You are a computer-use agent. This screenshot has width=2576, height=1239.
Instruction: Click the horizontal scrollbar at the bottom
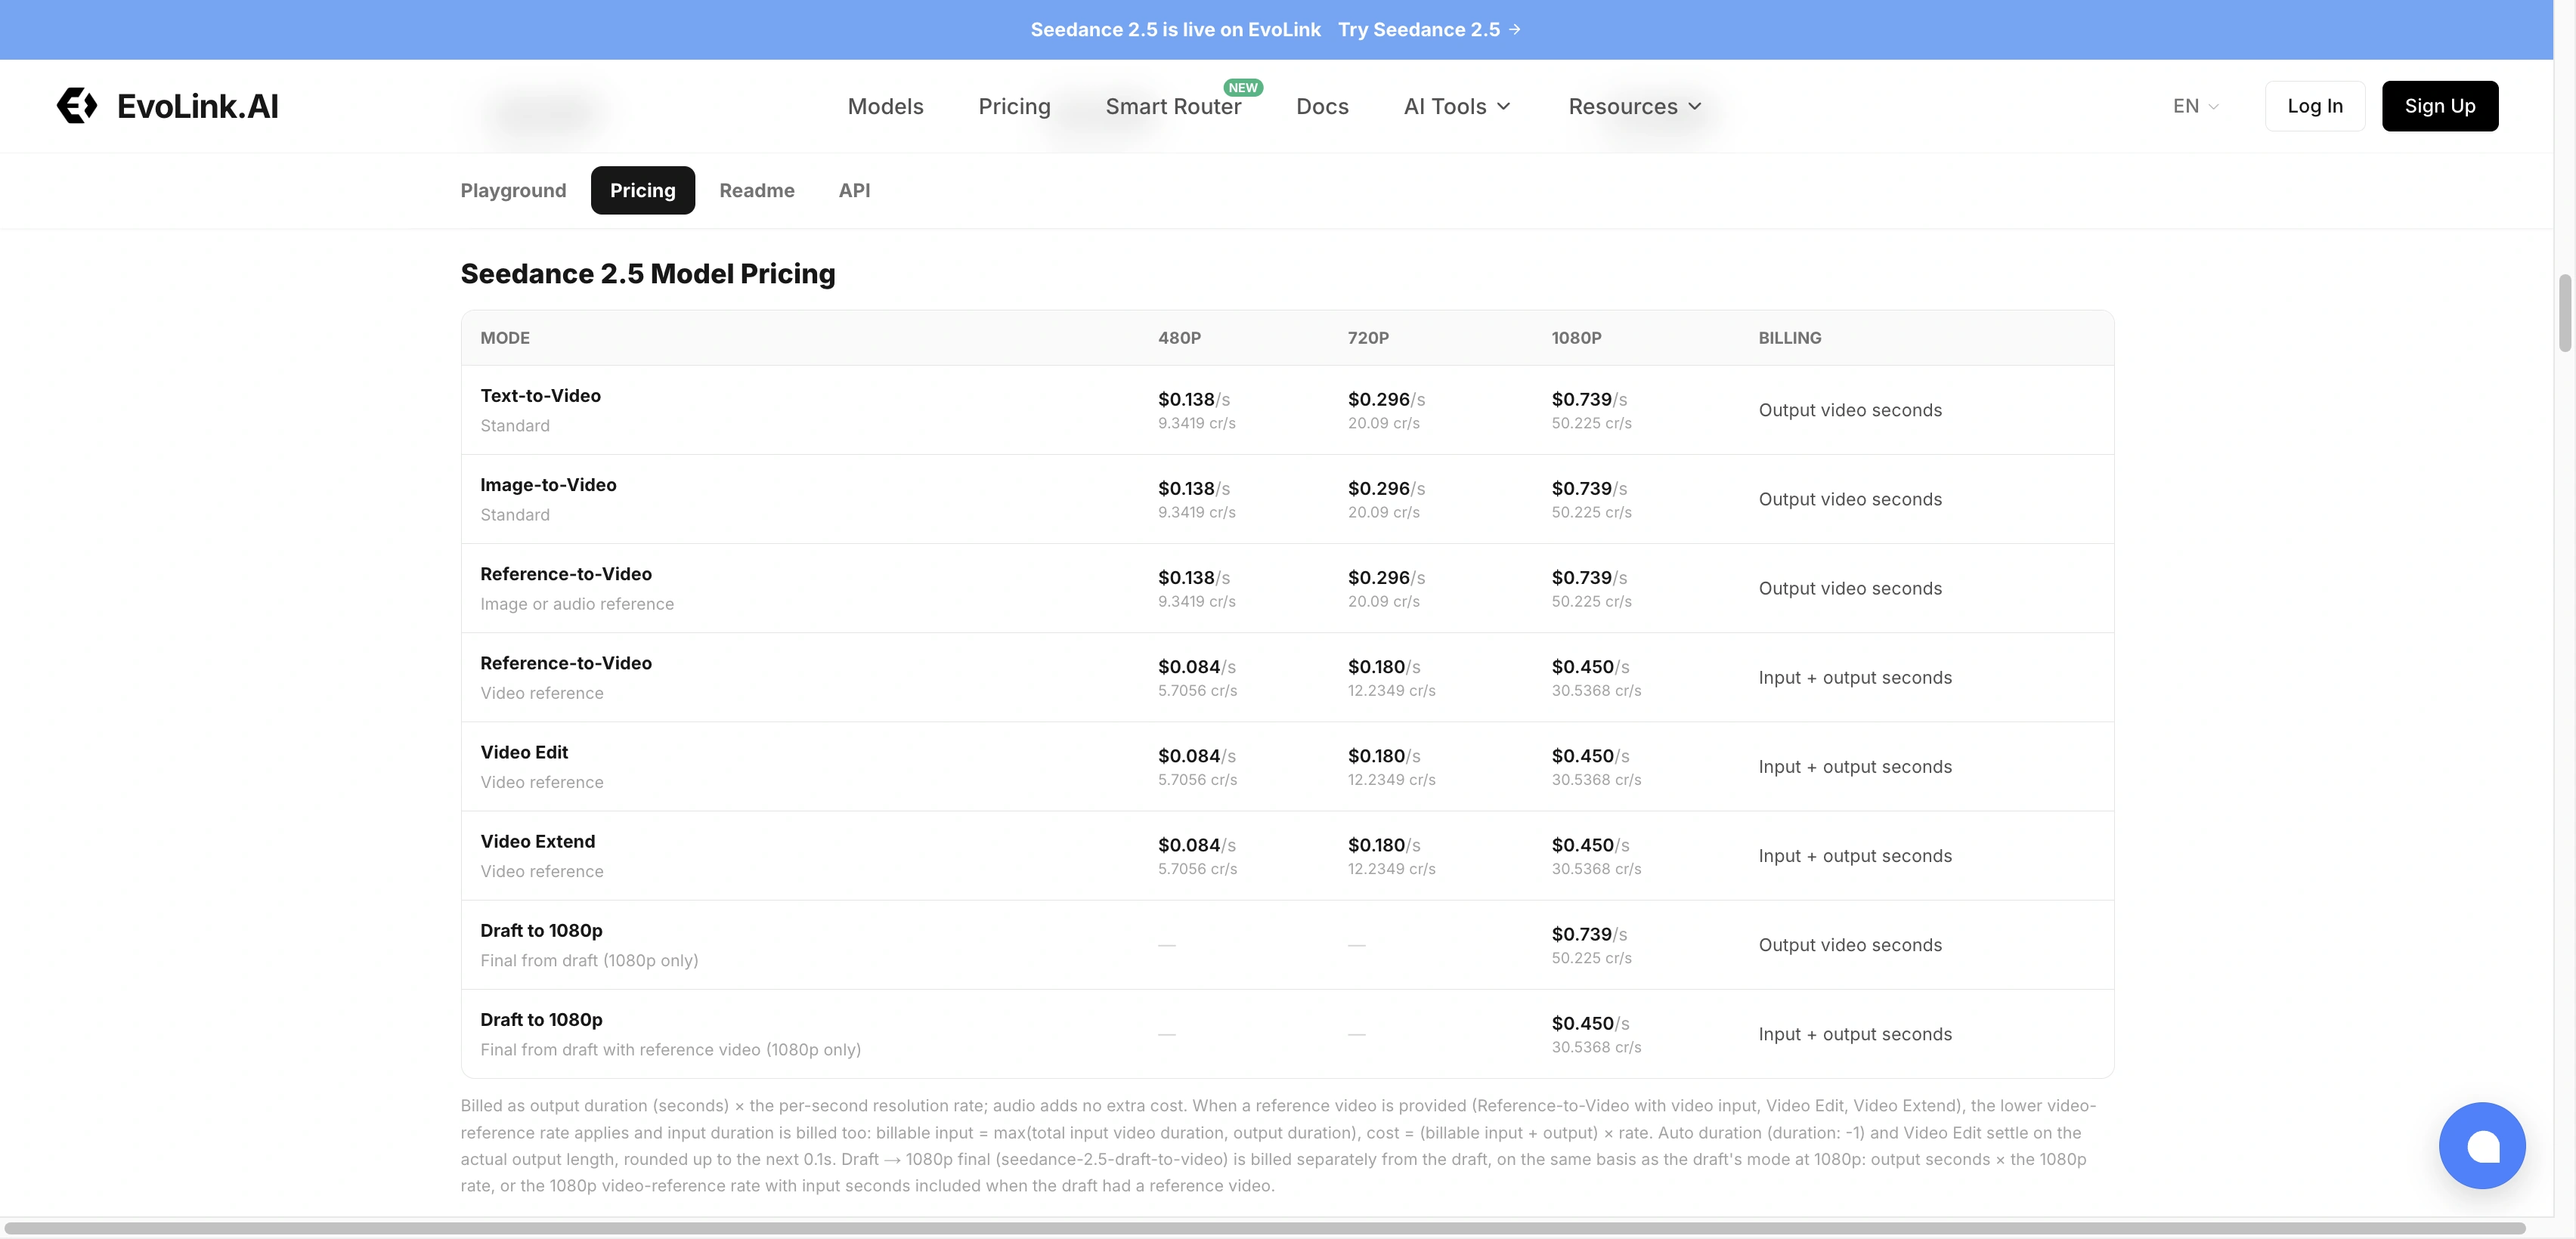[x=1265, y=1228]
